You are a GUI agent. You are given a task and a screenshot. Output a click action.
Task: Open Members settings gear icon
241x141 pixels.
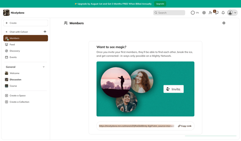[x=224, y=23]
